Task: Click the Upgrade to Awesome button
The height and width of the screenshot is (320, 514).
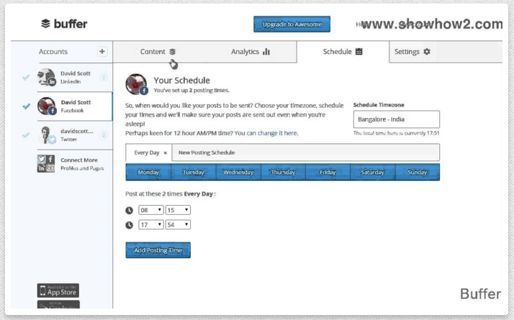Action: tap(292, 24)
